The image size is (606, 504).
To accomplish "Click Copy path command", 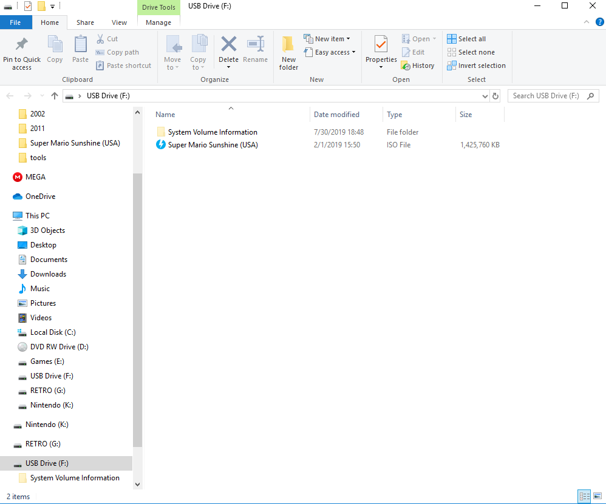I will (117, 52).
